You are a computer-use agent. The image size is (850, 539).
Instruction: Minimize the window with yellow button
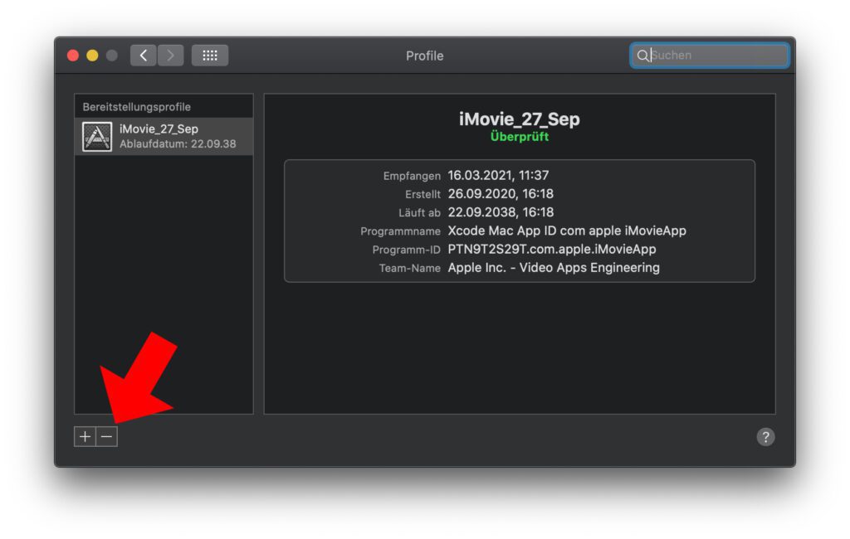point(92,56)
